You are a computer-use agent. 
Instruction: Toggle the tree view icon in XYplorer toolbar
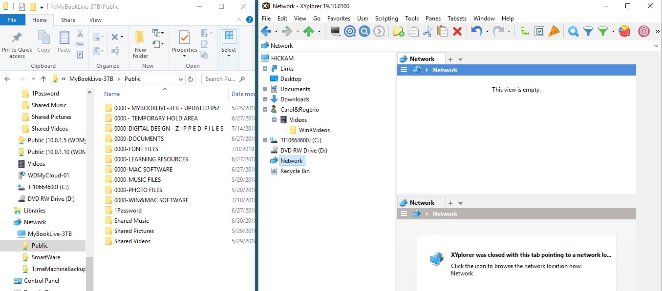525,31
